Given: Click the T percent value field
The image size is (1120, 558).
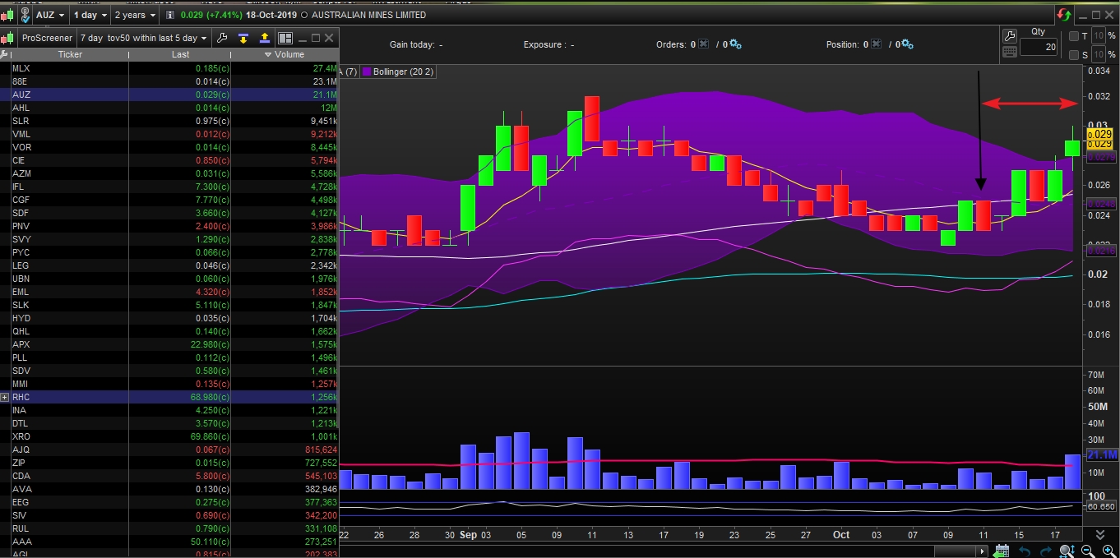Looking at the screenshot, I should [x=1099, y=35].
